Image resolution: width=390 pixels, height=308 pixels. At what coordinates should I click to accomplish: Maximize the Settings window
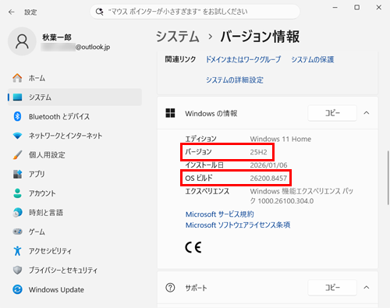(357, 8)
